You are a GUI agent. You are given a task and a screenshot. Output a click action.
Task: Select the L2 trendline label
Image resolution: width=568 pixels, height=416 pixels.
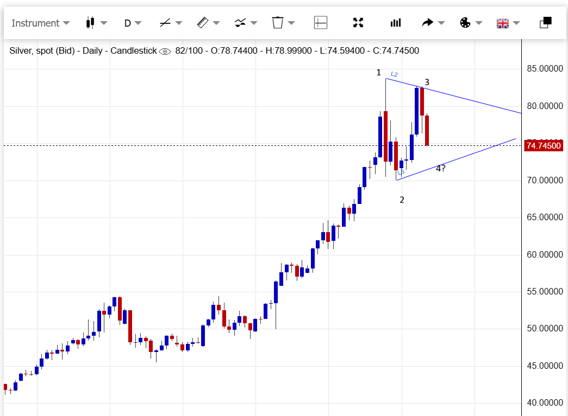[394, 74]
